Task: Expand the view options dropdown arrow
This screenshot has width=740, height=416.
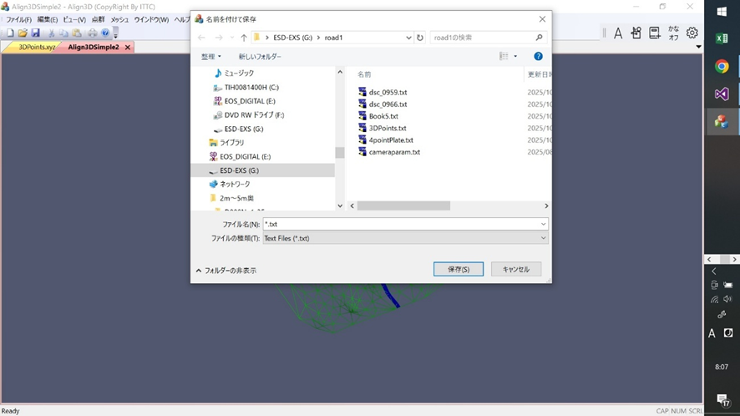Action: coord(515,57)
